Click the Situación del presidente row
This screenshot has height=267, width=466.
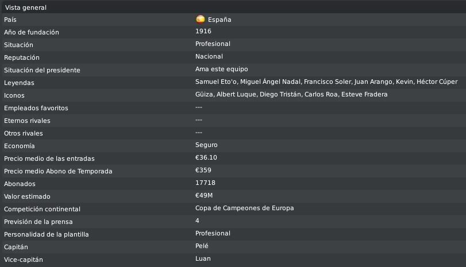[x=233, y=70]
